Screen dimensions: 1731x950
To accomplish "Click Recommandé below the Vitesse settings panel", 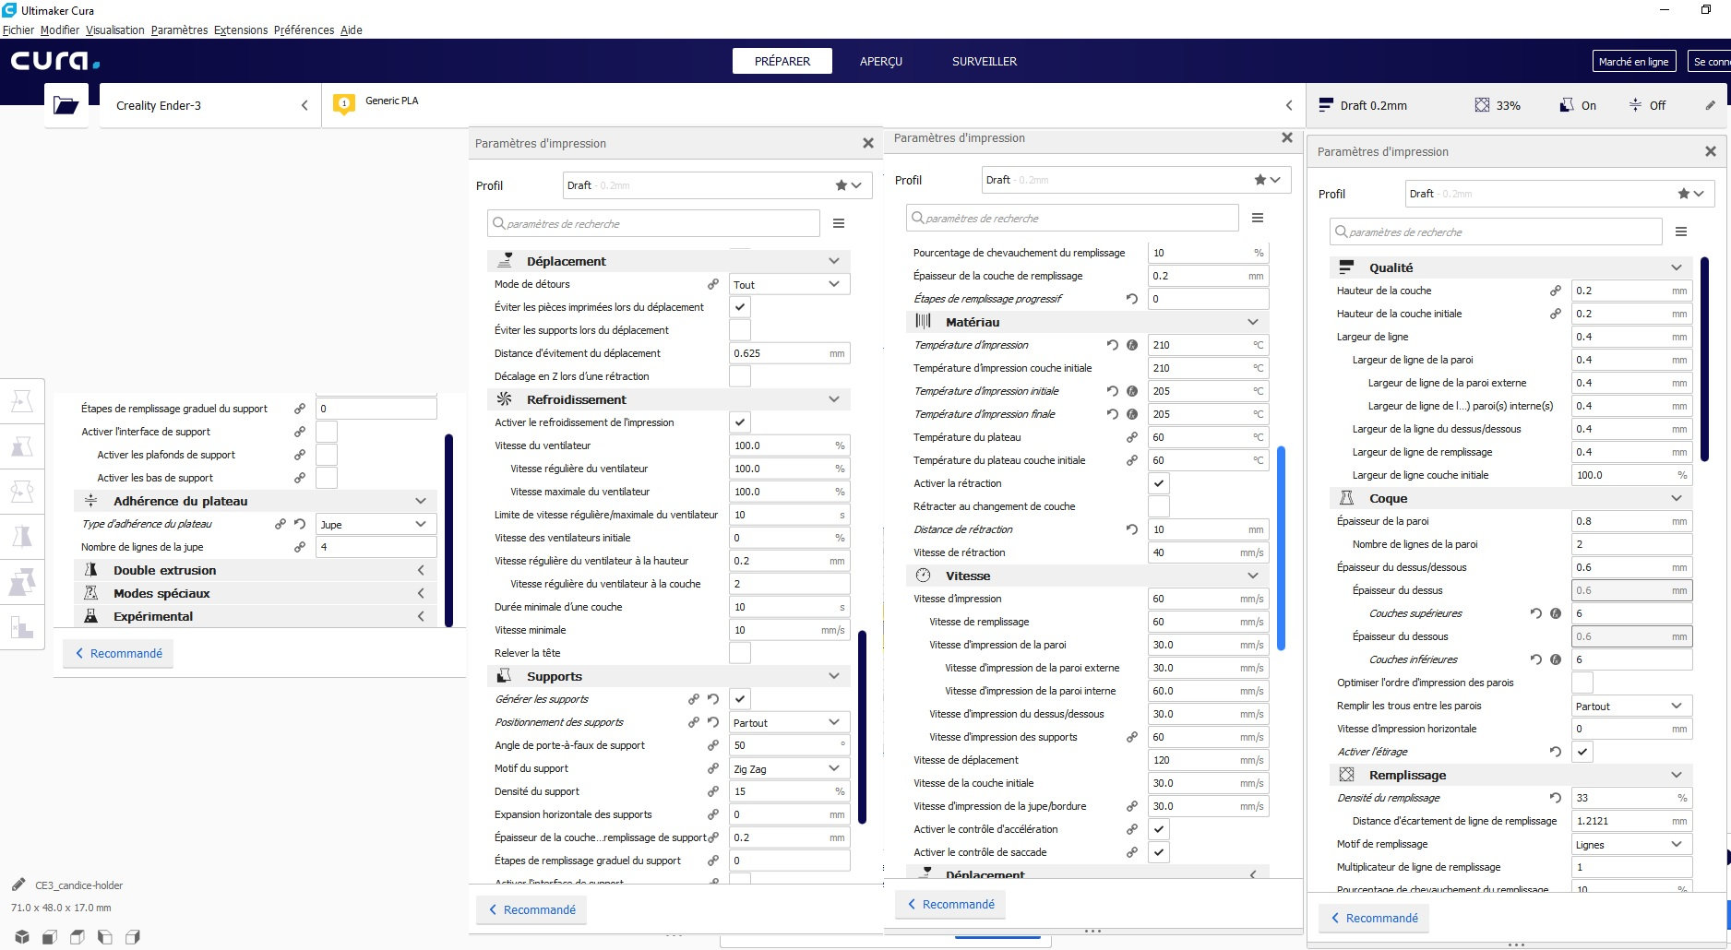I will tap(949, 904).
